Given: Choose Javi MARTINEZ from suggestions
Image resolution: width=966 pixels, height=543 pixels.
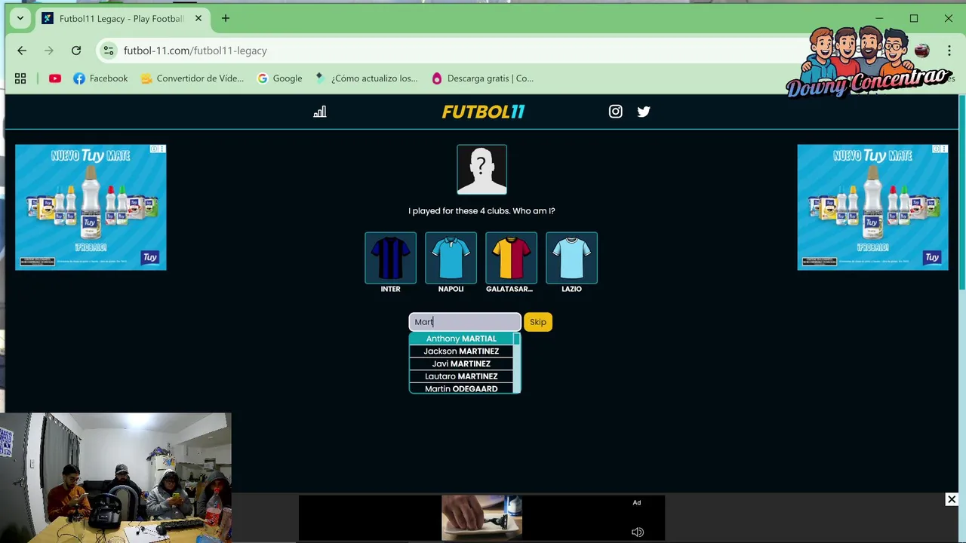Looking at the screenshot, I should [x=461, y=364].
